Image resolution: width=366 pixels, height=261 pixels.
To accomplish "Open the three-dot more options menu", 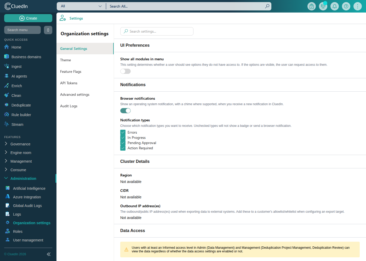I will click(358, 6).
